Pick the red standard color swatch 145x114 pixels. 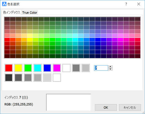(9, 68)
